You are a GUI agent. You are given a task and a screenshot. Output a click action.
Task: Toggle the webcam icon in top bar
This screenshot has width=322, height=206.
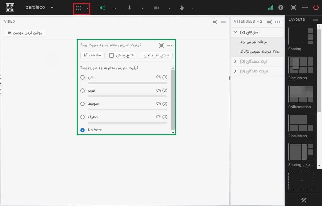coord(157,8)
